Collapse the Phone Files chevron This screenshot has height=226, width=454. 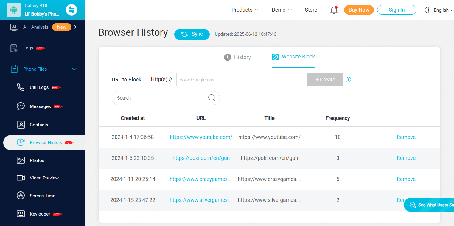click(74, 69)
